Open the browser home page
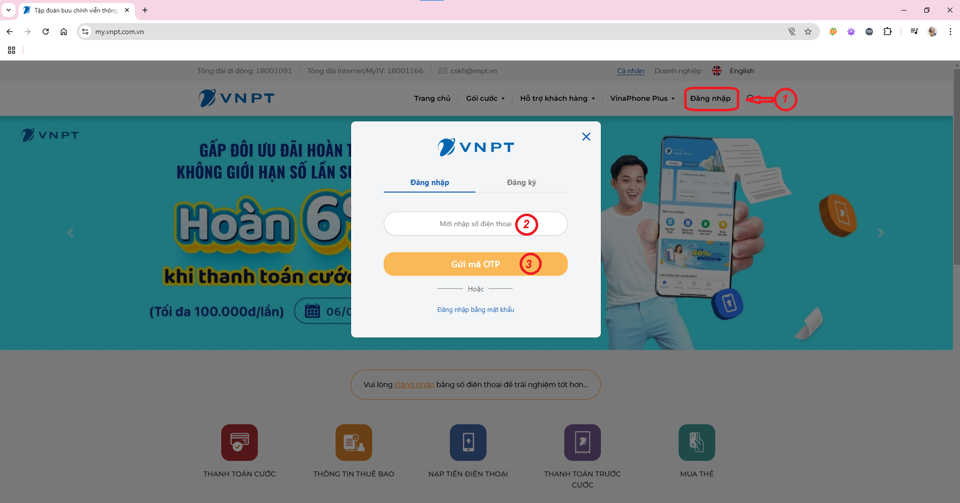960x503 pixels. point(64,32)
